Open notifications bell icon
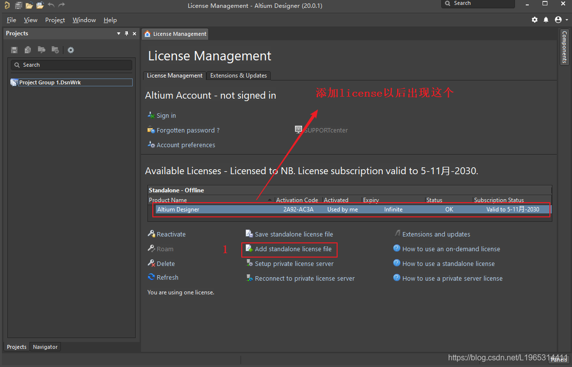The height and width of the screenshot is (367, 572). coord(546,20)
